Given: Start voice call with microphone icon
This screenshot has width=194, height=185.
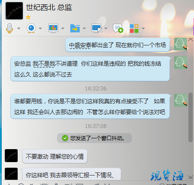Looking at the screenshot, I should coord(9,29).
